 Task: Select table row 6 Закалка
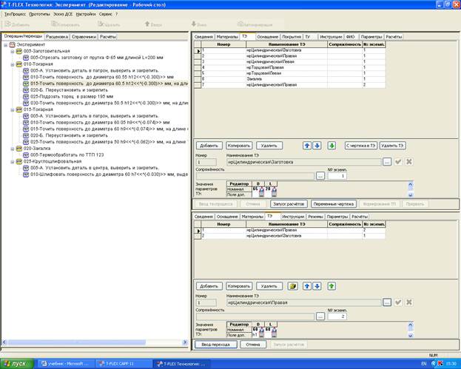289,79
